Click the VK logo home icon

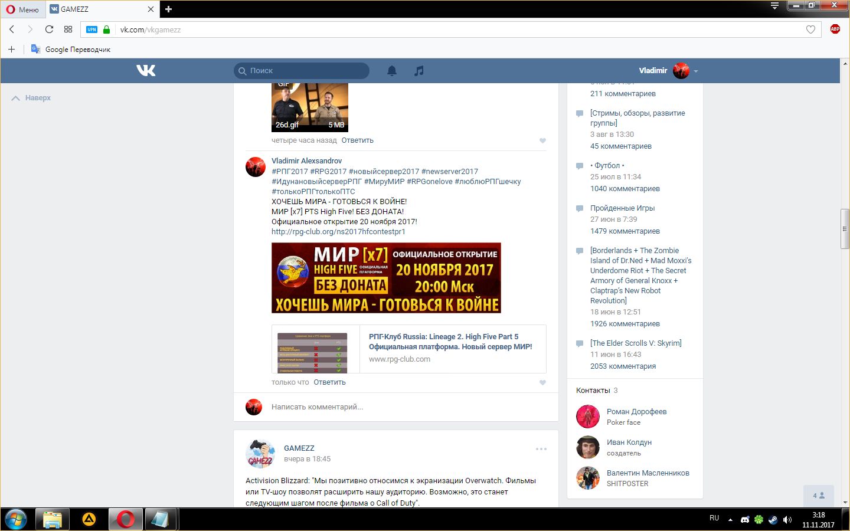coord(146,71)
